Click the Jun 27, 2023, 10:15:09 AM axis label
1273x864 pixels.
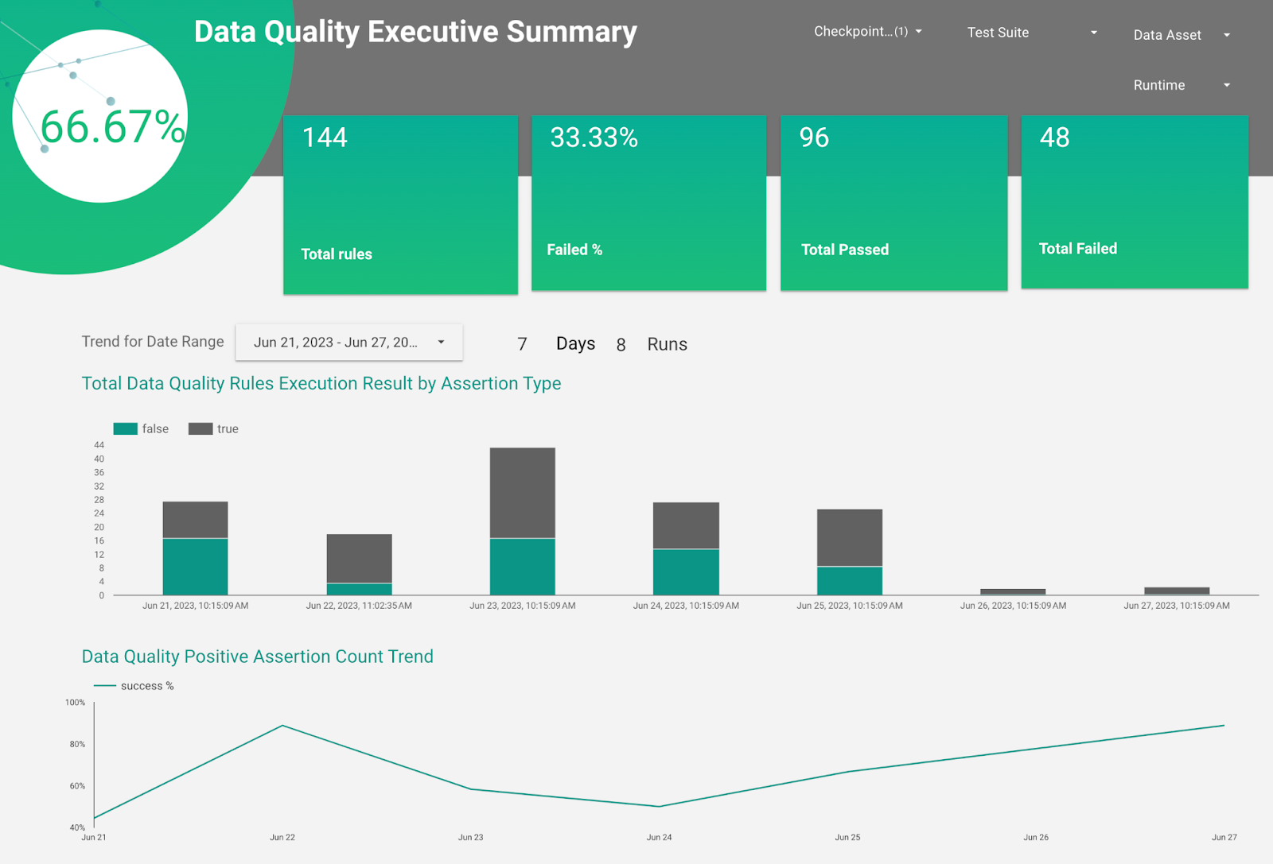[1177, 606]
